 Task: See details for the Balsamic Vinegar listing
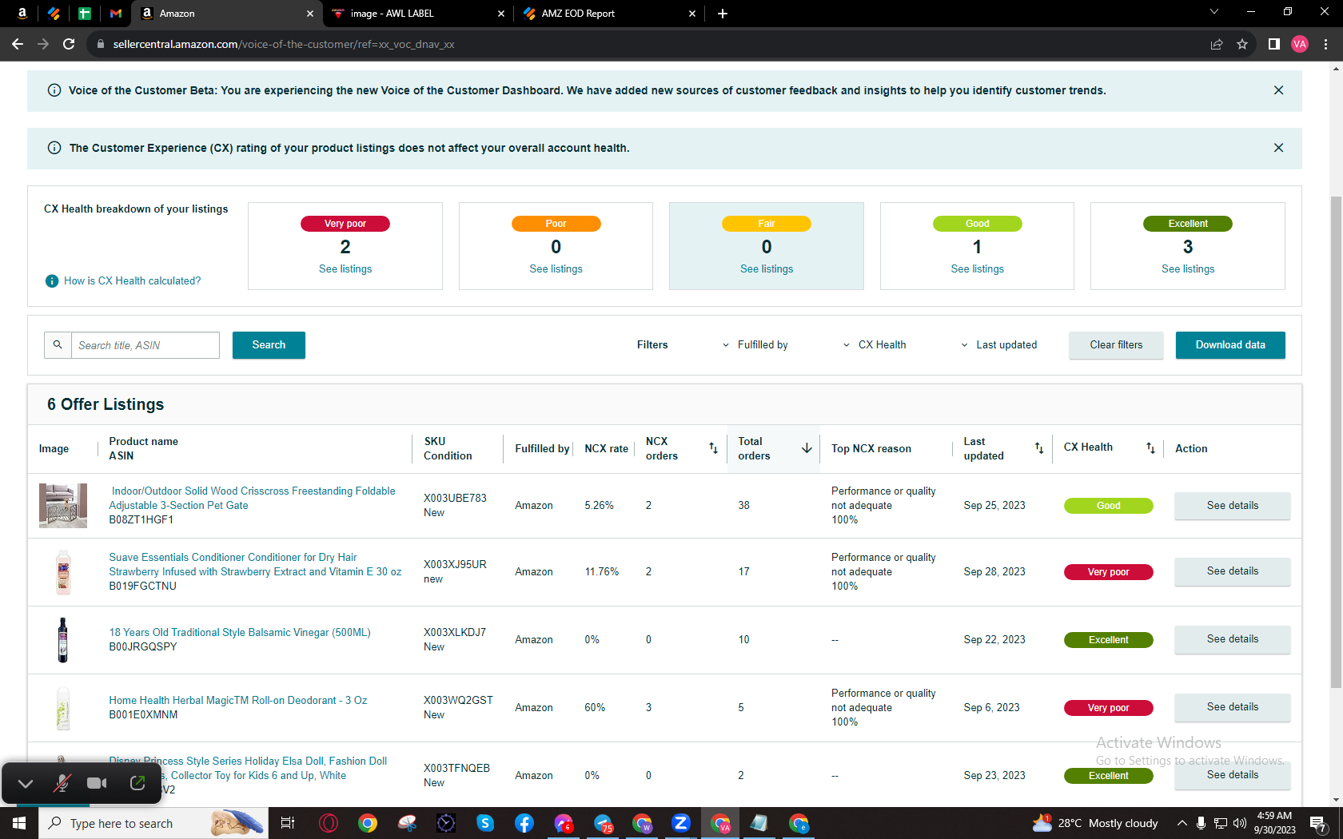[1232, 639]
